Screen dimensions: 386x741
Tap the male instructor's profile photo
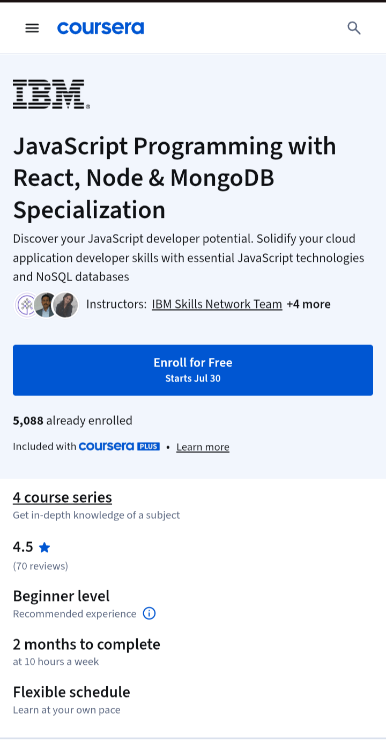46,305
